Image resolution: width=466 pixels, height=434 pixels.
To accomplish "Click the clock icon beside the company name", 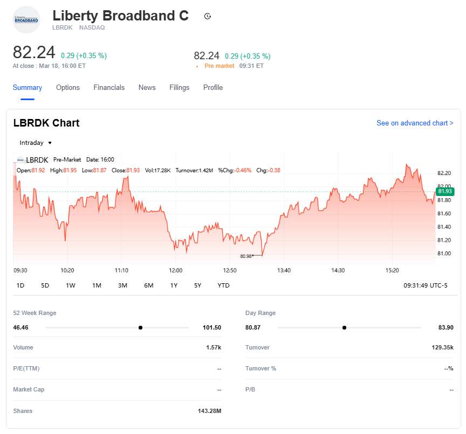I will click(x=208, y=16).
